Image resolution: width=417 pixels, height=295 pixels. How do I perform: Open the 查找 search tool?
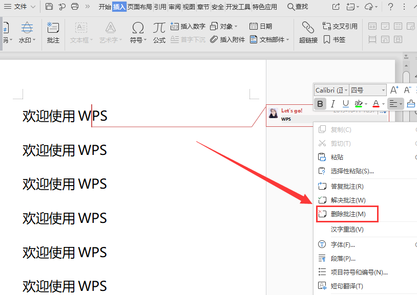coord(298,7)
